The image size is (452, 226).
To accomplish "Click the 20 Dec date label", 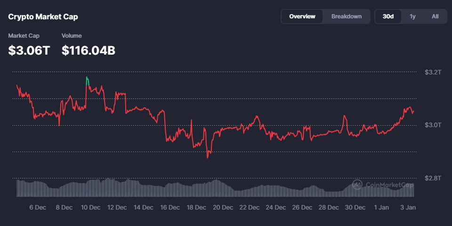I will click(223, 207).
